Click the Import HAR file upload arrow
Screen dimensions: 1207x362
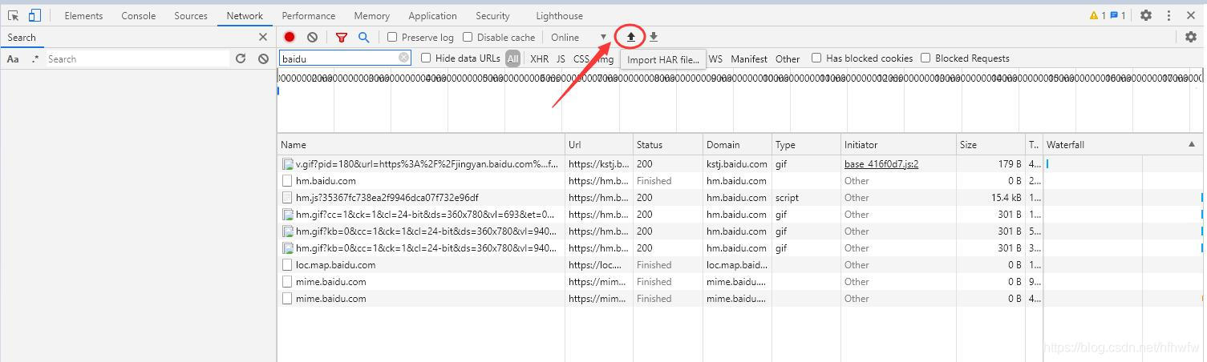(x=631, y=37)
